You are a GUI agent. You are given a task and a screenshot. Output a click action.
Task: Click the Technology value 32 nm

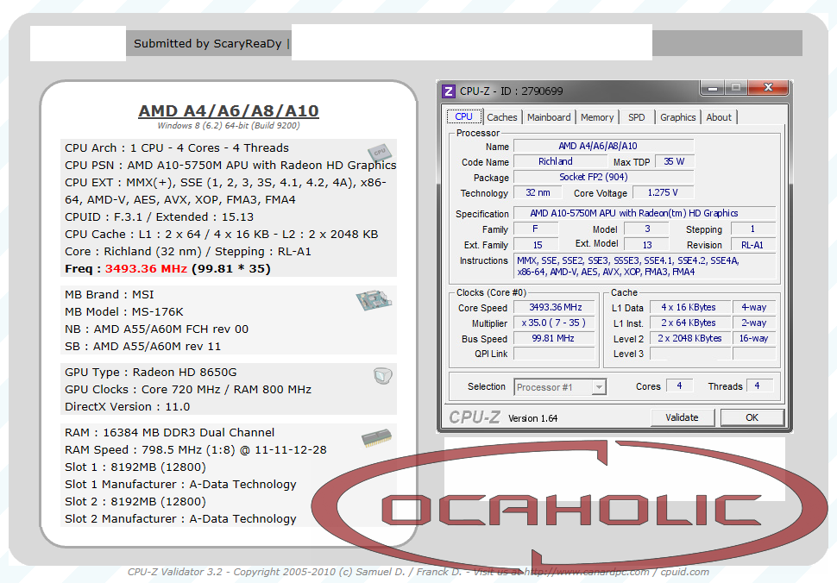538,192
